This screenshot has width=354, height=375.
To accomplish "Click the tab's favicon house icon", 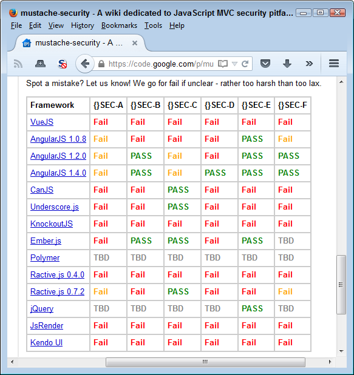I will pos(27,43).
